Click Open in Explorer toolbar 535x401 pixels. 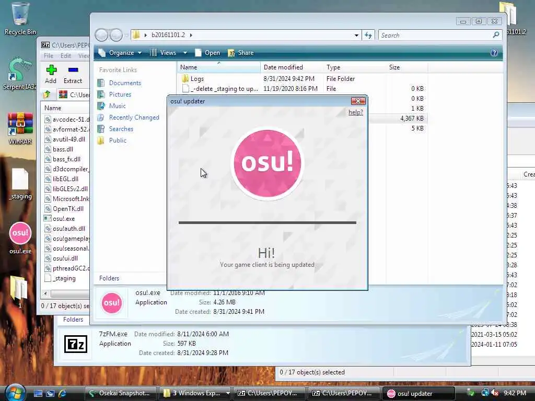207,53
